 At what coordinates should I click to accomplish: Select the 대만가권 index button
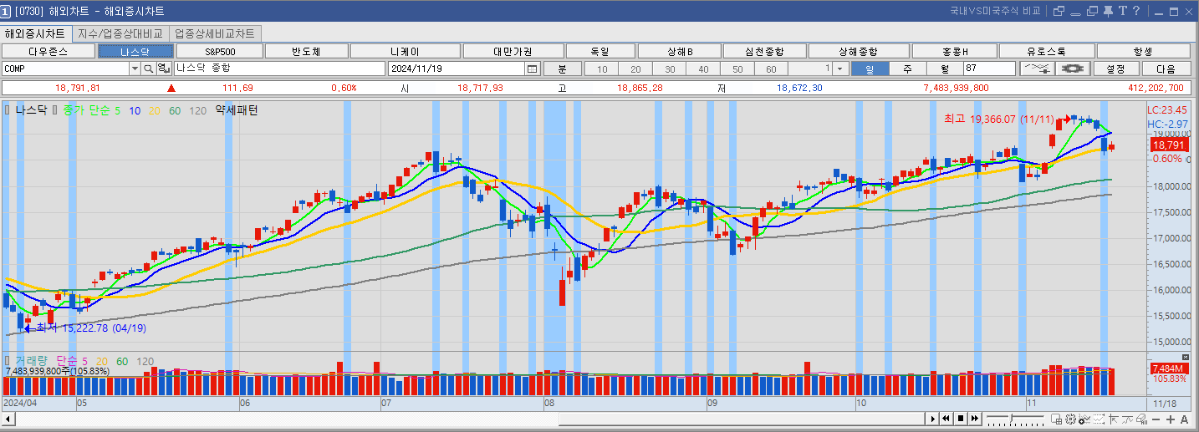click(513, 51)
